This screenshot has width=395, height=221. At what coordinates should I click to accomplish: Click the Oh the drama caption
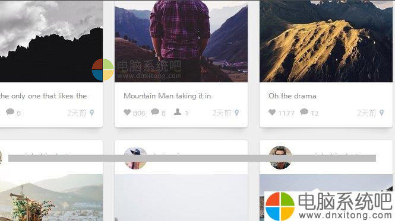pos(292,96)
